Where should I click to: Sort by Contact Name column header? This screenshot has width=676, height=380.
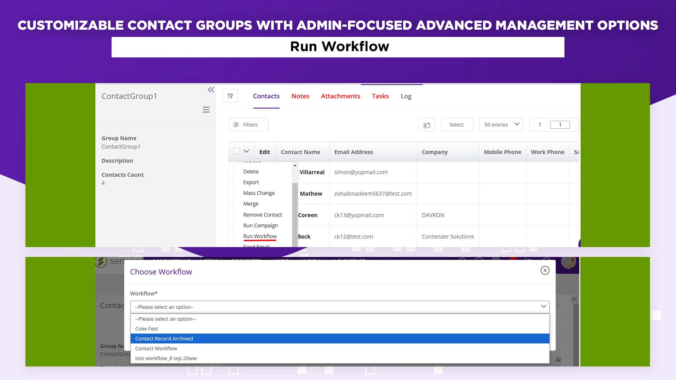(300, 152)
